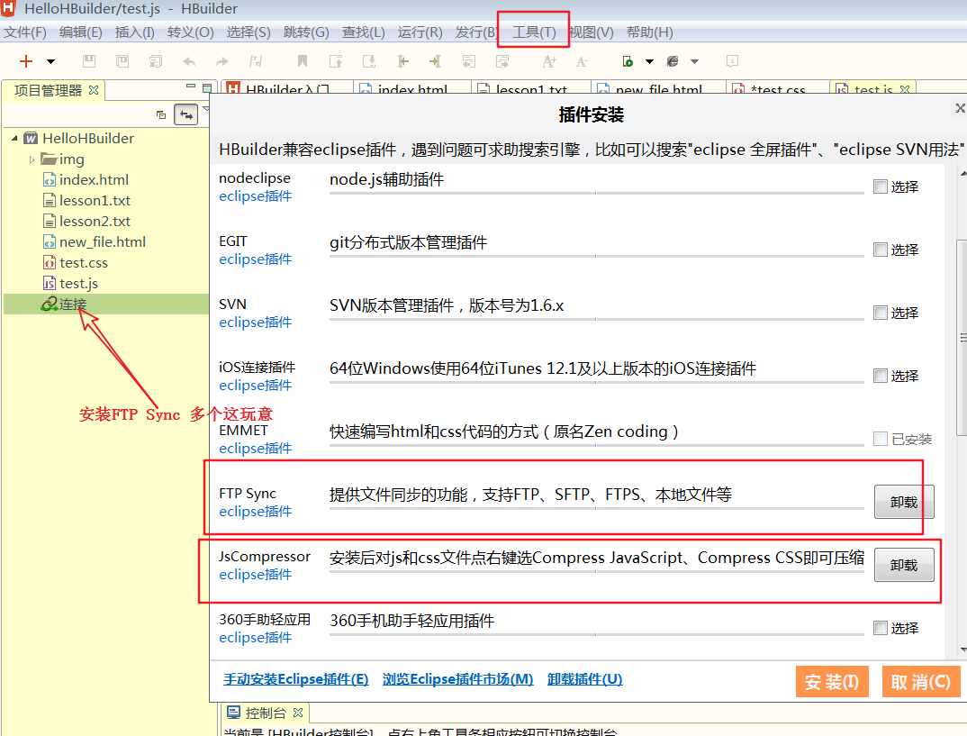Select test.css in the project tree
Image resolution: width=967 pixels, height=736 pixels.
click(x=83, y=263)
